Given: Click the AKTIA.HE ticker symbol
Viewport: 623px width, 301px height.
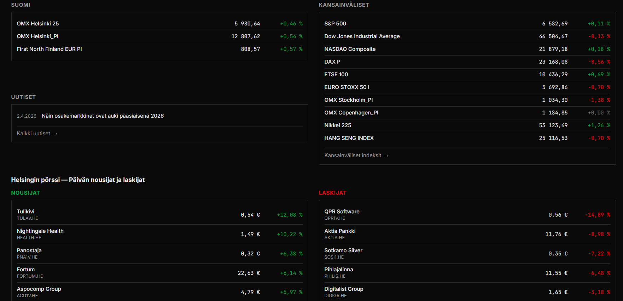Looking at the screenshot, I should pos(334,238).
